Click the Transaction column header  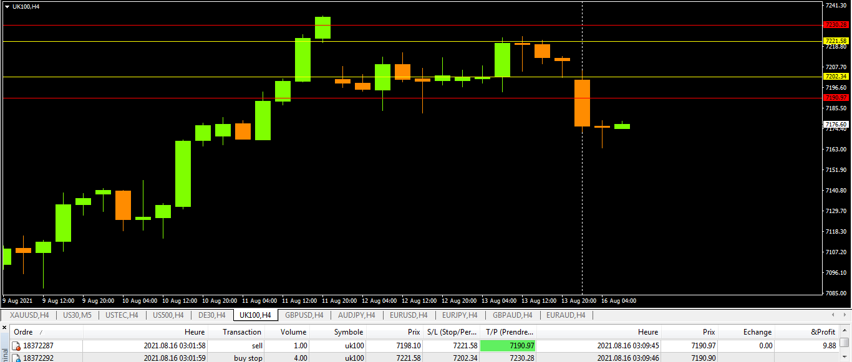tap(242, 332)
